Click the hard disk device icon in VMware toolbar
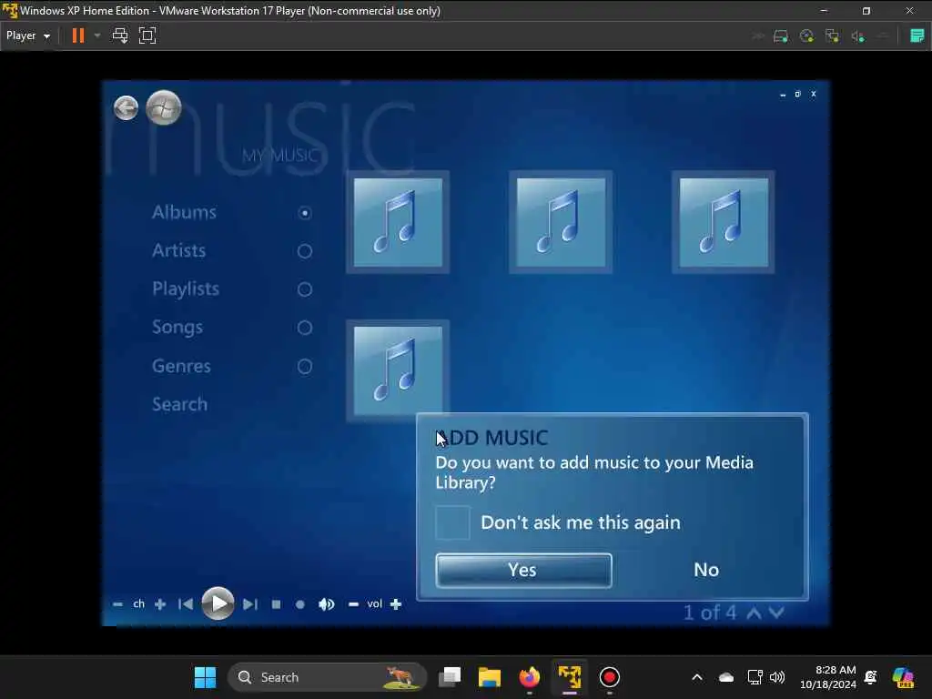 (x=780, y=36)
